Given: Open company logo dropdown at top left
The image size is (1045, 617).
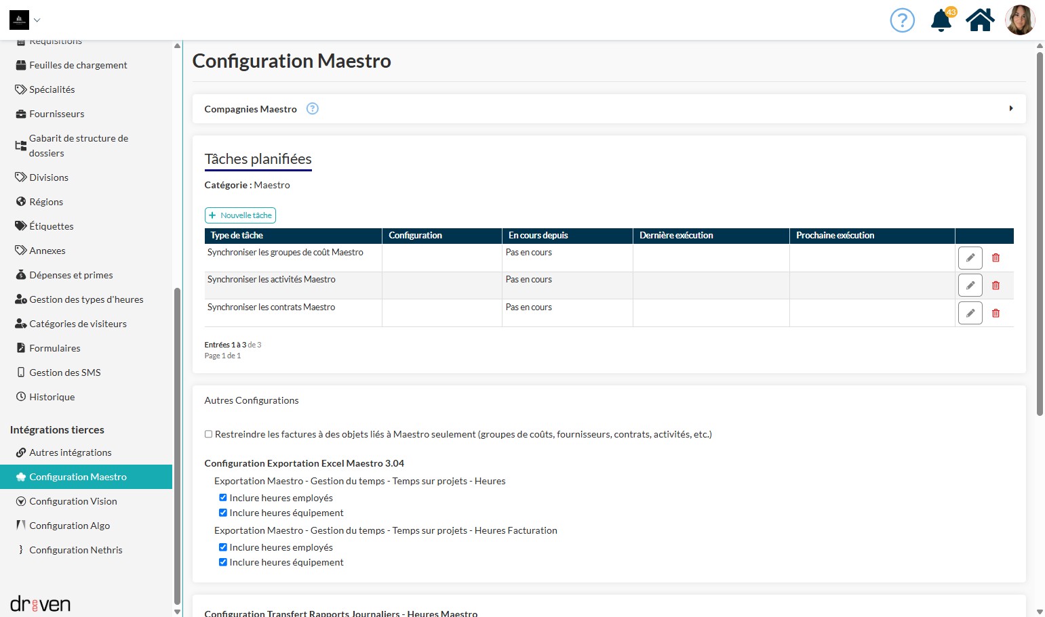Looking at the screenshot, I should (25, 20).
